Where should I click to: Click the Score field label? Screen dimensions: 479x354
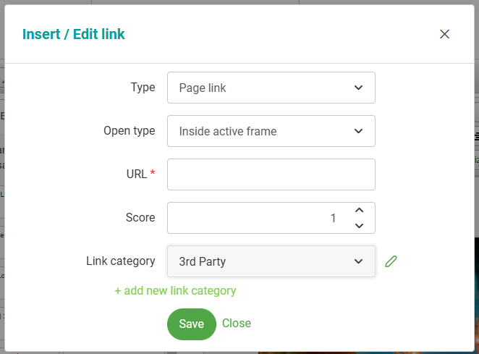[140, 218]
